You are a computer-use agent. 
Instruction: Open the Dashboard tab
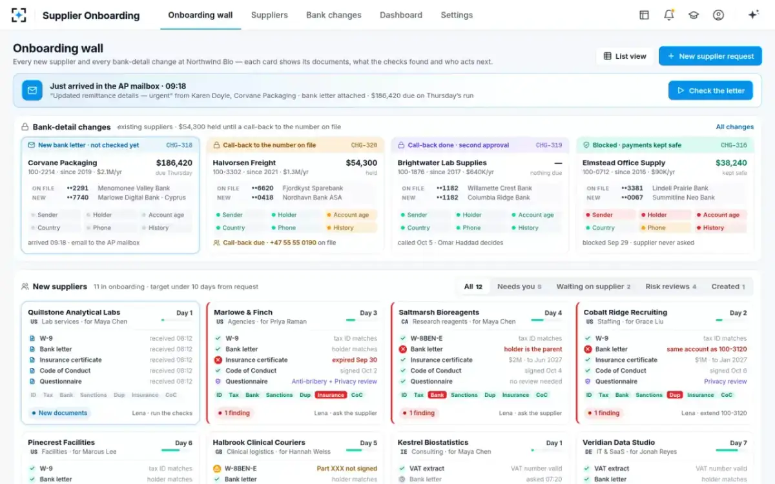coord(401,15)
